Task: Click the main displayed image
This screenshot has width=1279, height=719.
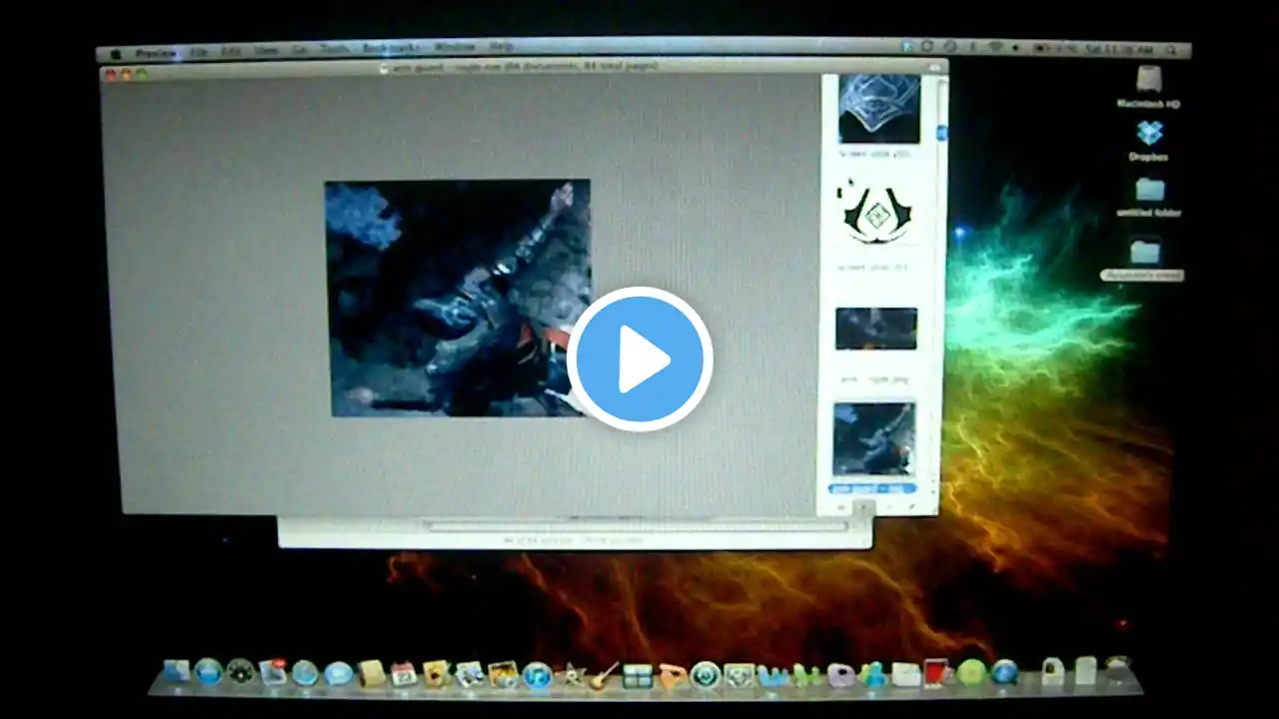Action: tap(458, 298)
